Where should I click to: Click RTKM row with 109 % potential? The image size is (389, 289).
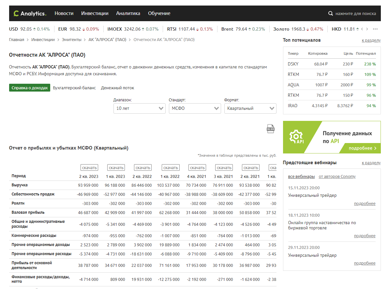click(332, 74)
